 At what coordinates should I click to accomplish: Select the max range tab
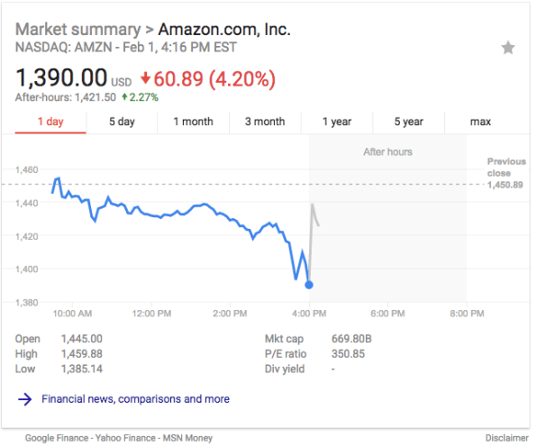[480, 123]
